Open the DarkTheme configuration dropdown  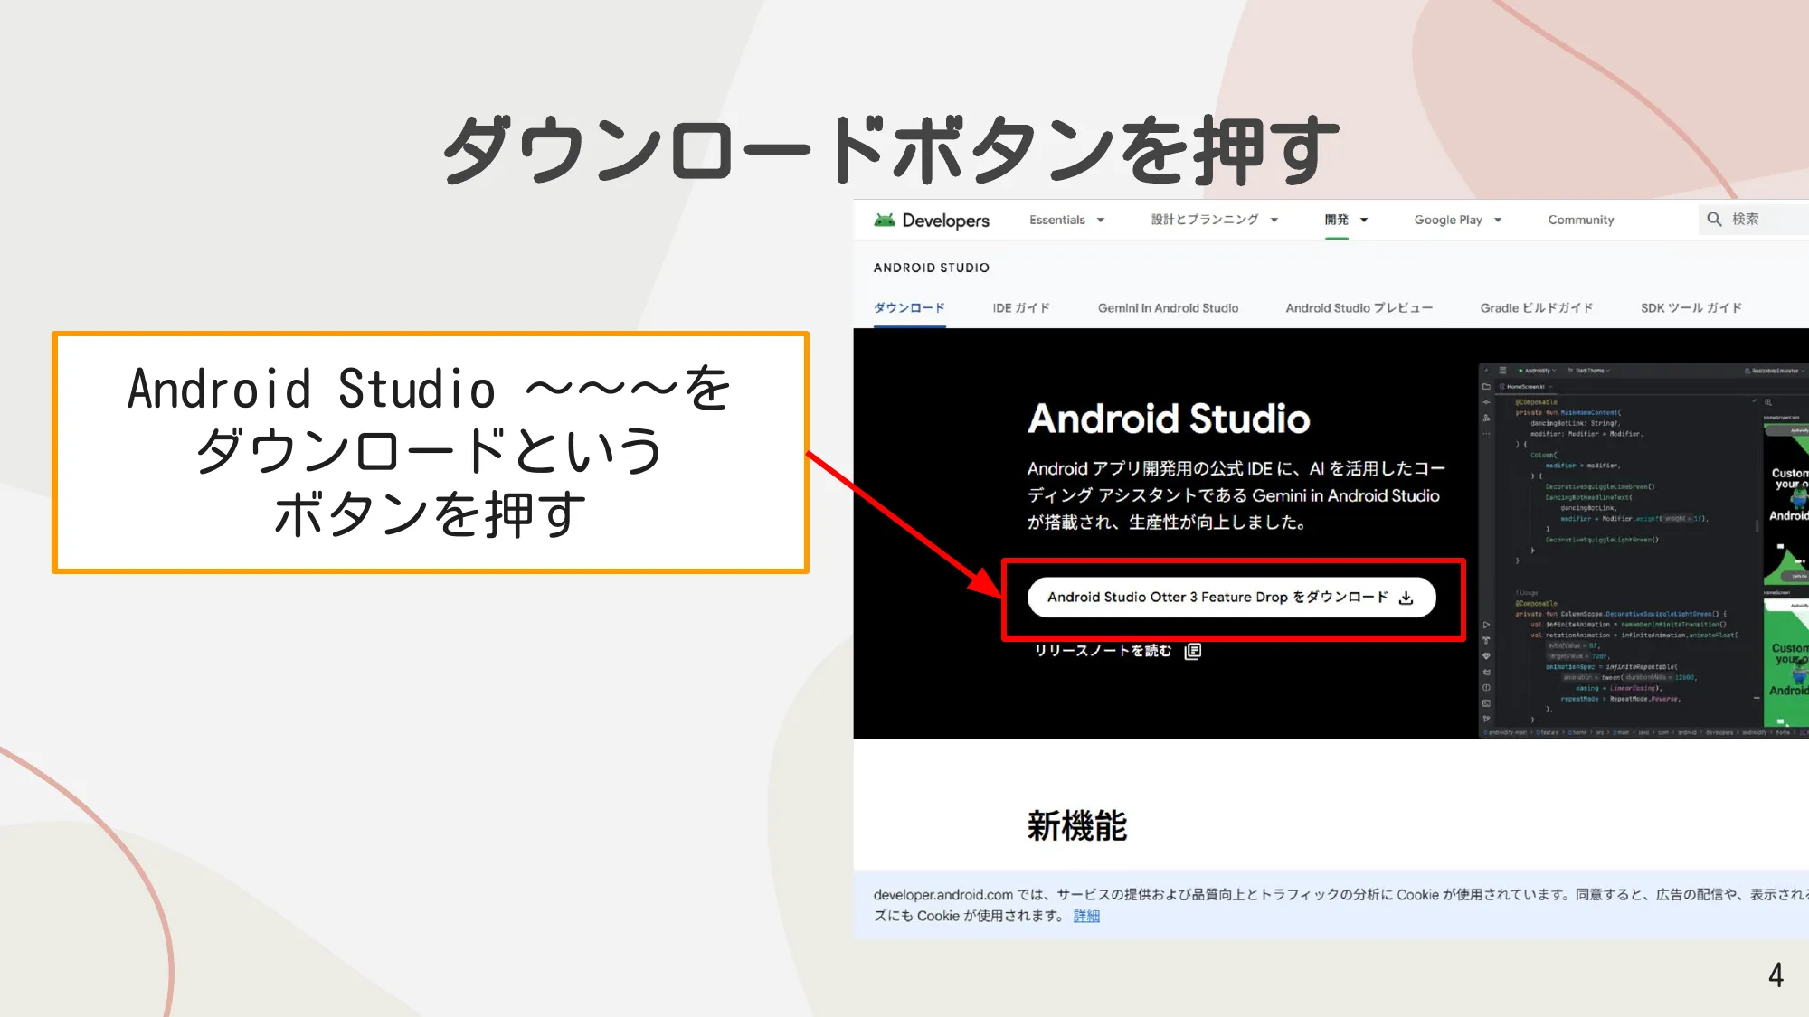1587,371
